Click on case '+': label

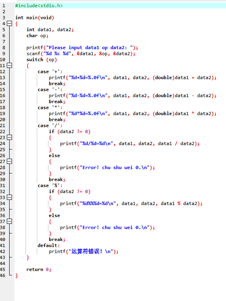pyautogui.click(x=50, y=72)
